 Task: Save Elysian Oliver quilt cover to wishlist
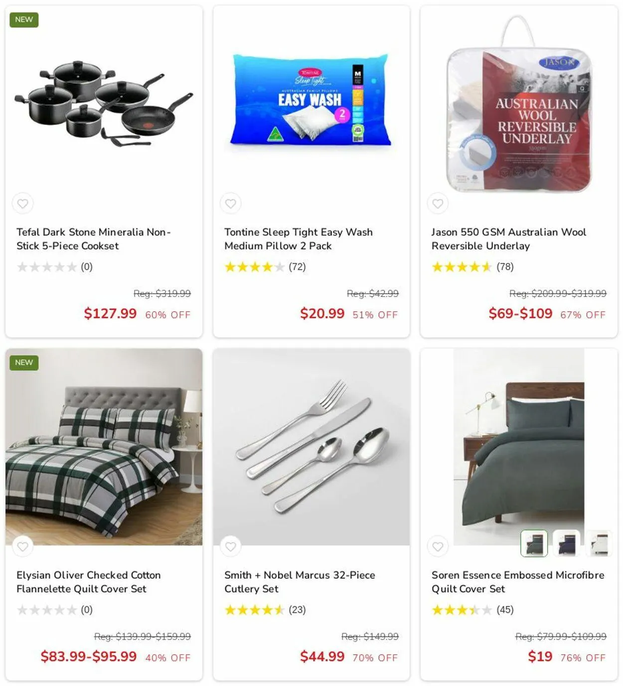click(x=23, y=546)
